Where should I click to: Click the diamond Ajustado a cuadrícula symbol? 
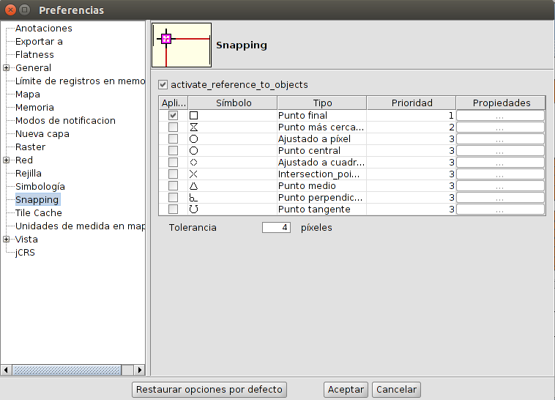(x=194, y=163)
